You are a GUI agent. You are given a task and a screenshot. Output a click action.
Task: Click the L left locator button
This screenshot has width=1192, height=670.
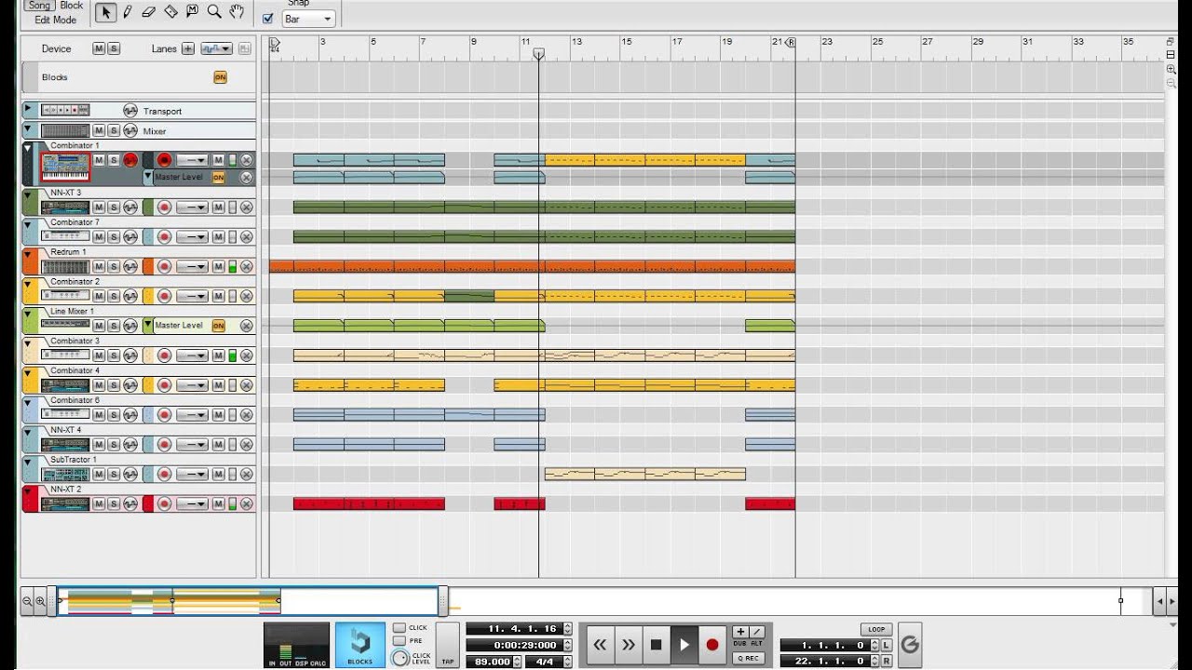click(887, 646)
